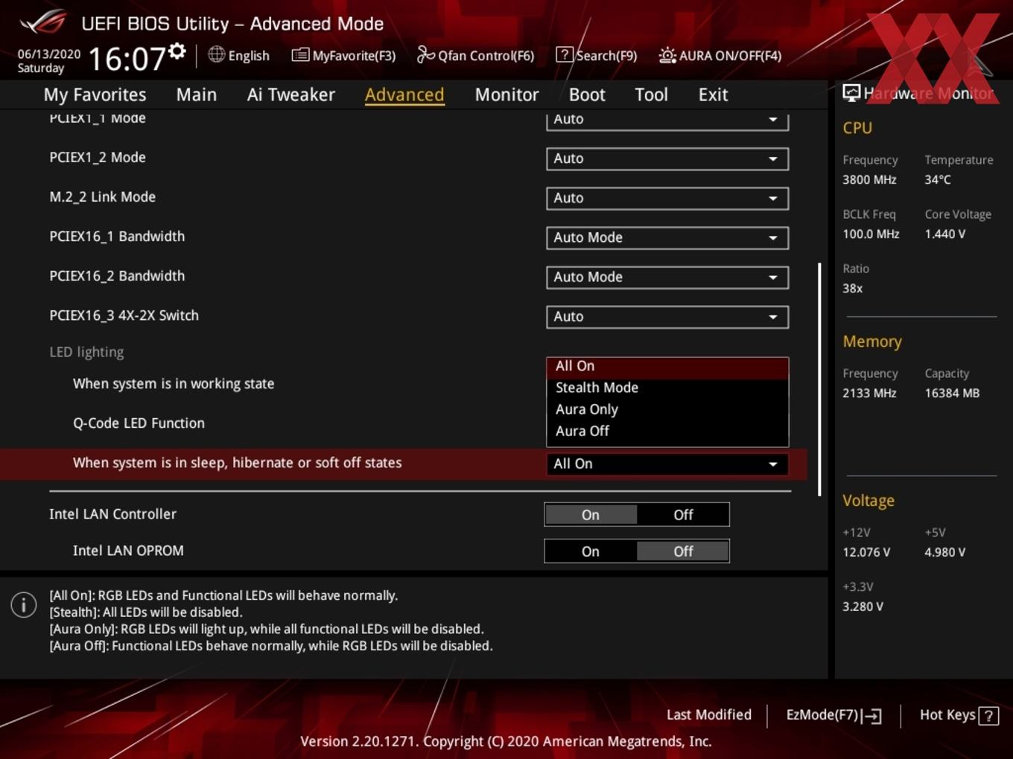Open time settings gear icon
This screenshot has height=759, width=1013.
[x=177, y=51]
